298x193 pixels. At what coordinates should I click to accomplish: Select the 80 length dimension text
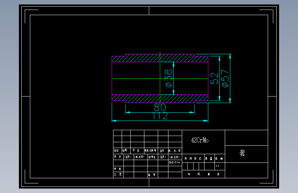(160, 107)
